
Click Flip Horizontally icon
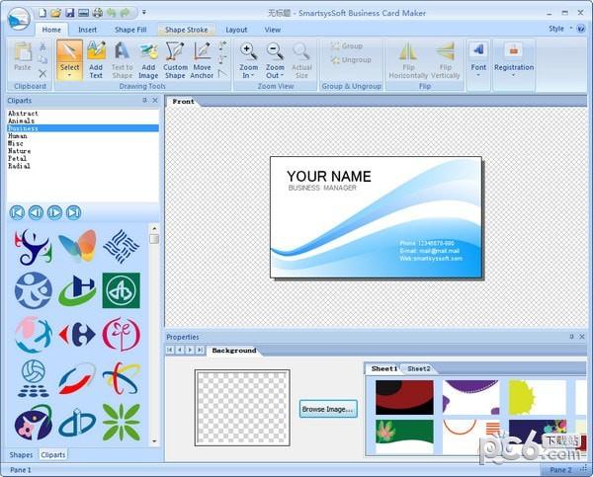point(408,59)
